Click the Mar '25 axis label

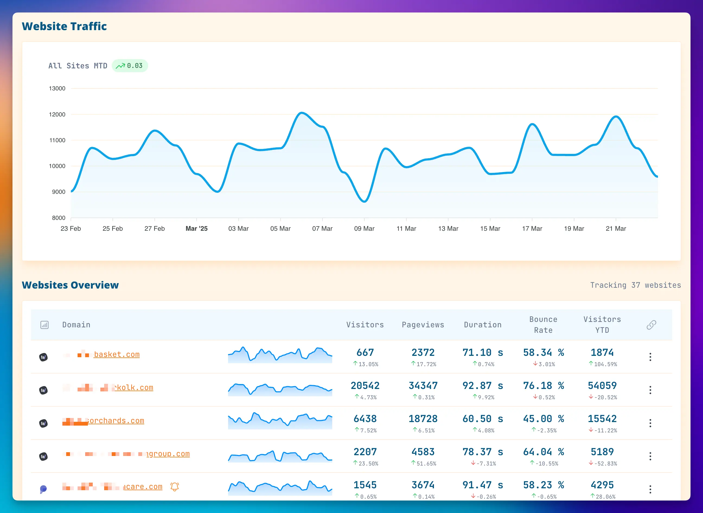(196, 229)
